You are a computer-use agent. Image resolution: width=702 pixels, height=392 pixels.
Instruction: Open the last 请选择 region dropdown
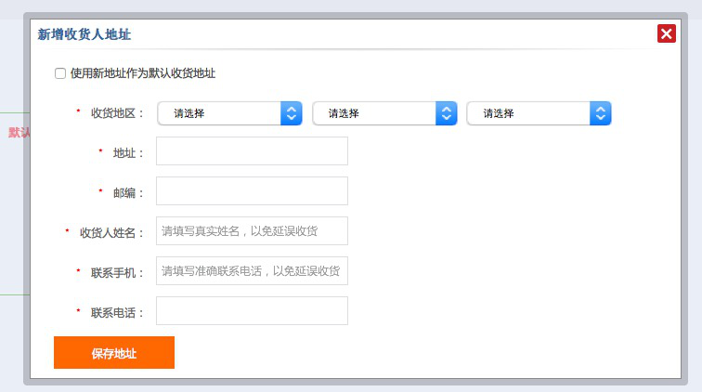pyautogui.click(x=528, y=113)
